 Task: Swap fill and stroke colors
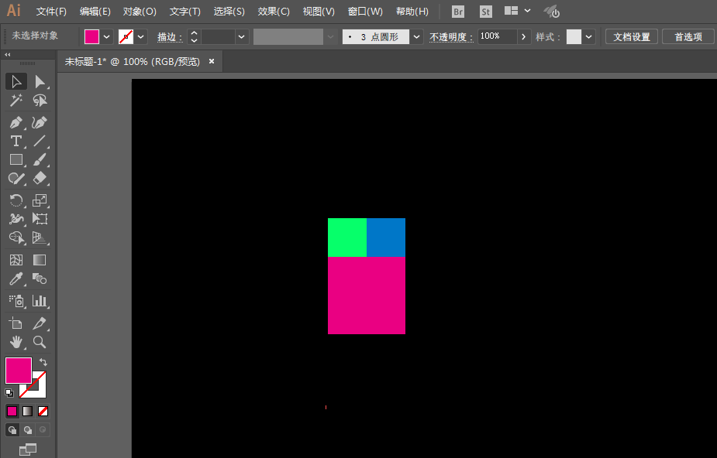[43, 362]
